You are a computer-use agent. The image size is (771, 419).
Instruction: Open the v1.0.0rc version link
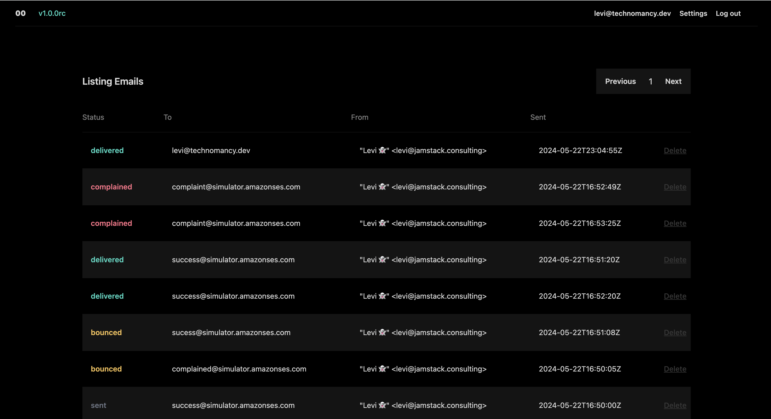pos(52,13)
